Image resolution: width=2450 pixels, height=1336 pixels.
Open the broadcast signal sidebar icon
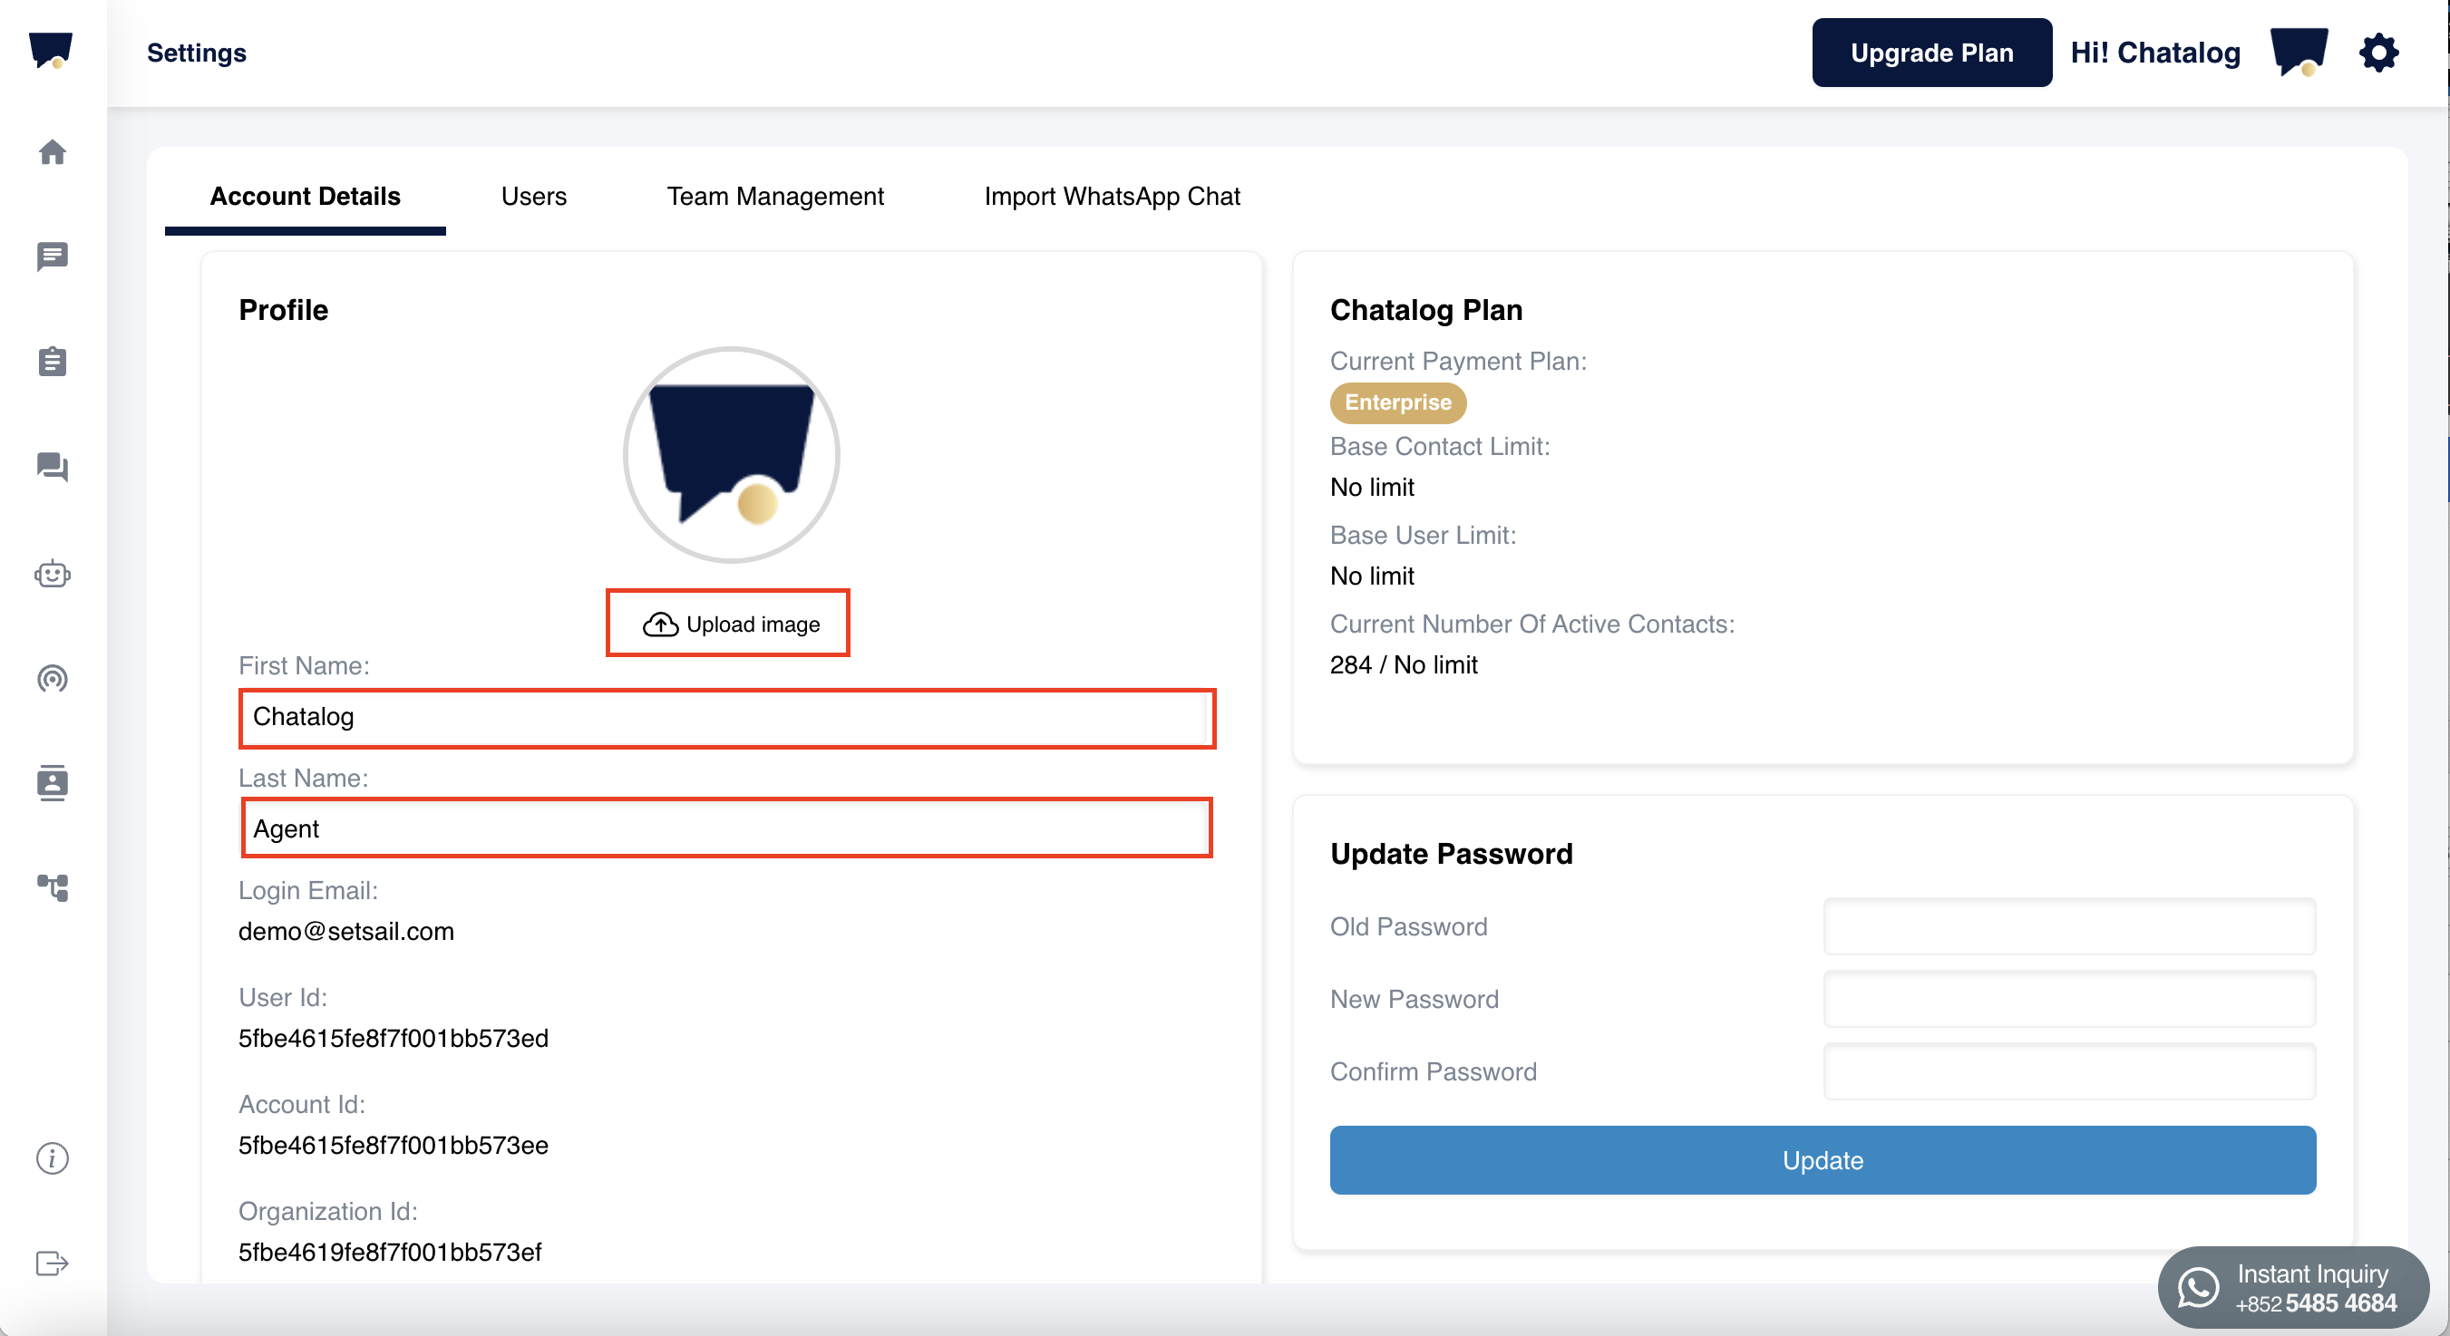[53, 678]
